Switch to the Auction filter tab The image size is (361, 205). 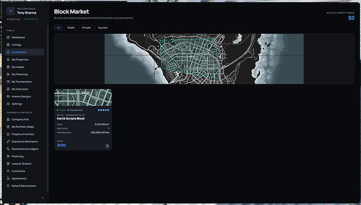point(103,28)
